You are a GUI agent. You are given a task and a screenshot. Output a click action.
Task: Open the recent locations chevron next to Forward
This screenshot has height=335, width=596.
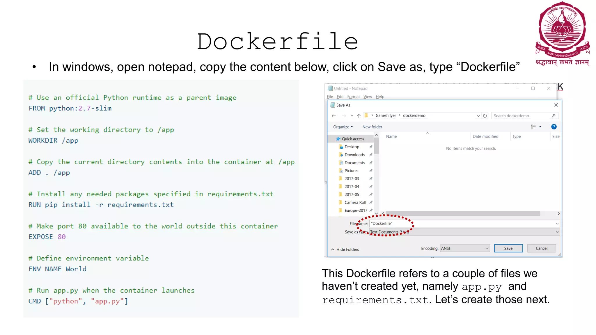352,116
